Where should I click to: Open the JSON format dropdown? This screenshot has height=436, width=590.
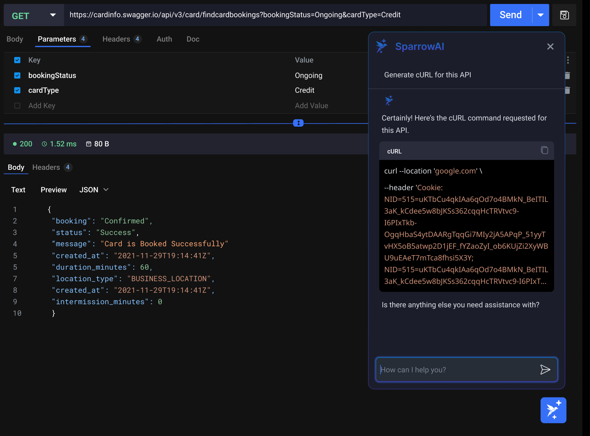(x=94, y=190)
